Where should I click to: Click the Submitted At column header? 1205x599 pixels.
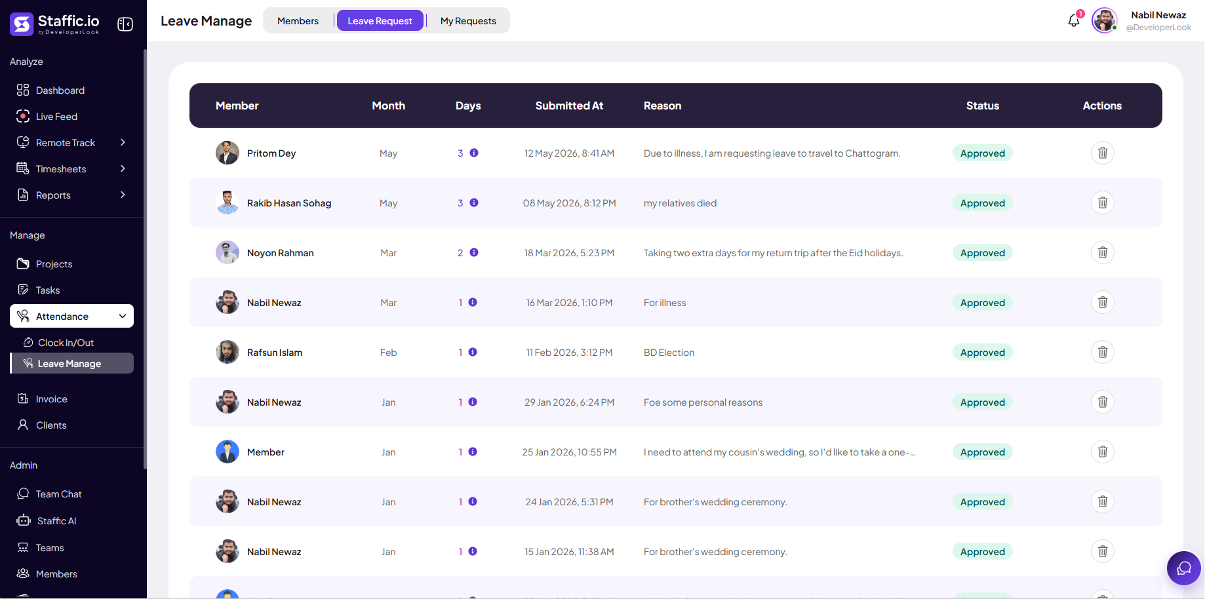point(569,106)
